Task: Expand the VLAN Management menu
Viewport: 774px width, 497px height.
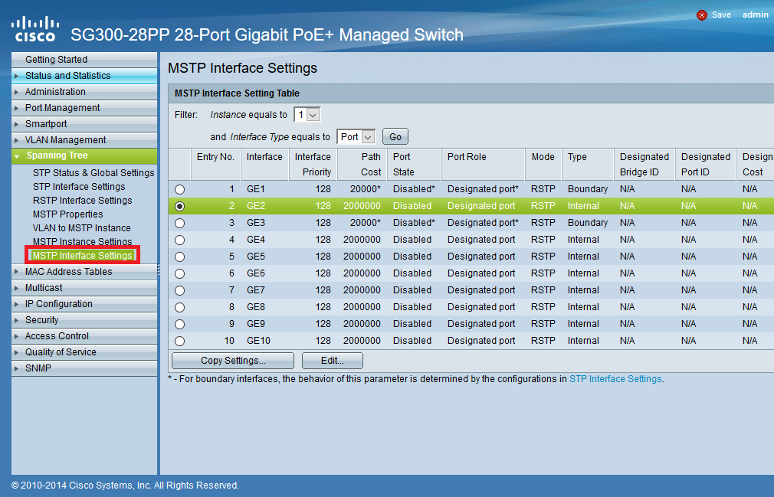Action: (x=84, y=140)
